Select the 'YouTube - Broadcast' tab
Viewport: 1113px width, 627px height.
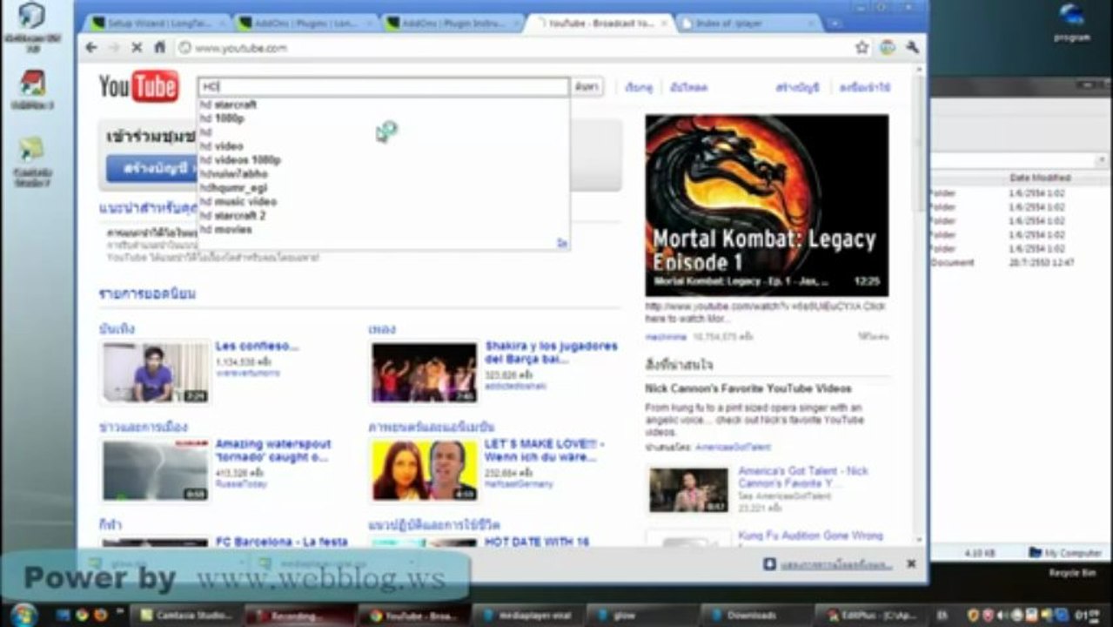[599, 24]
